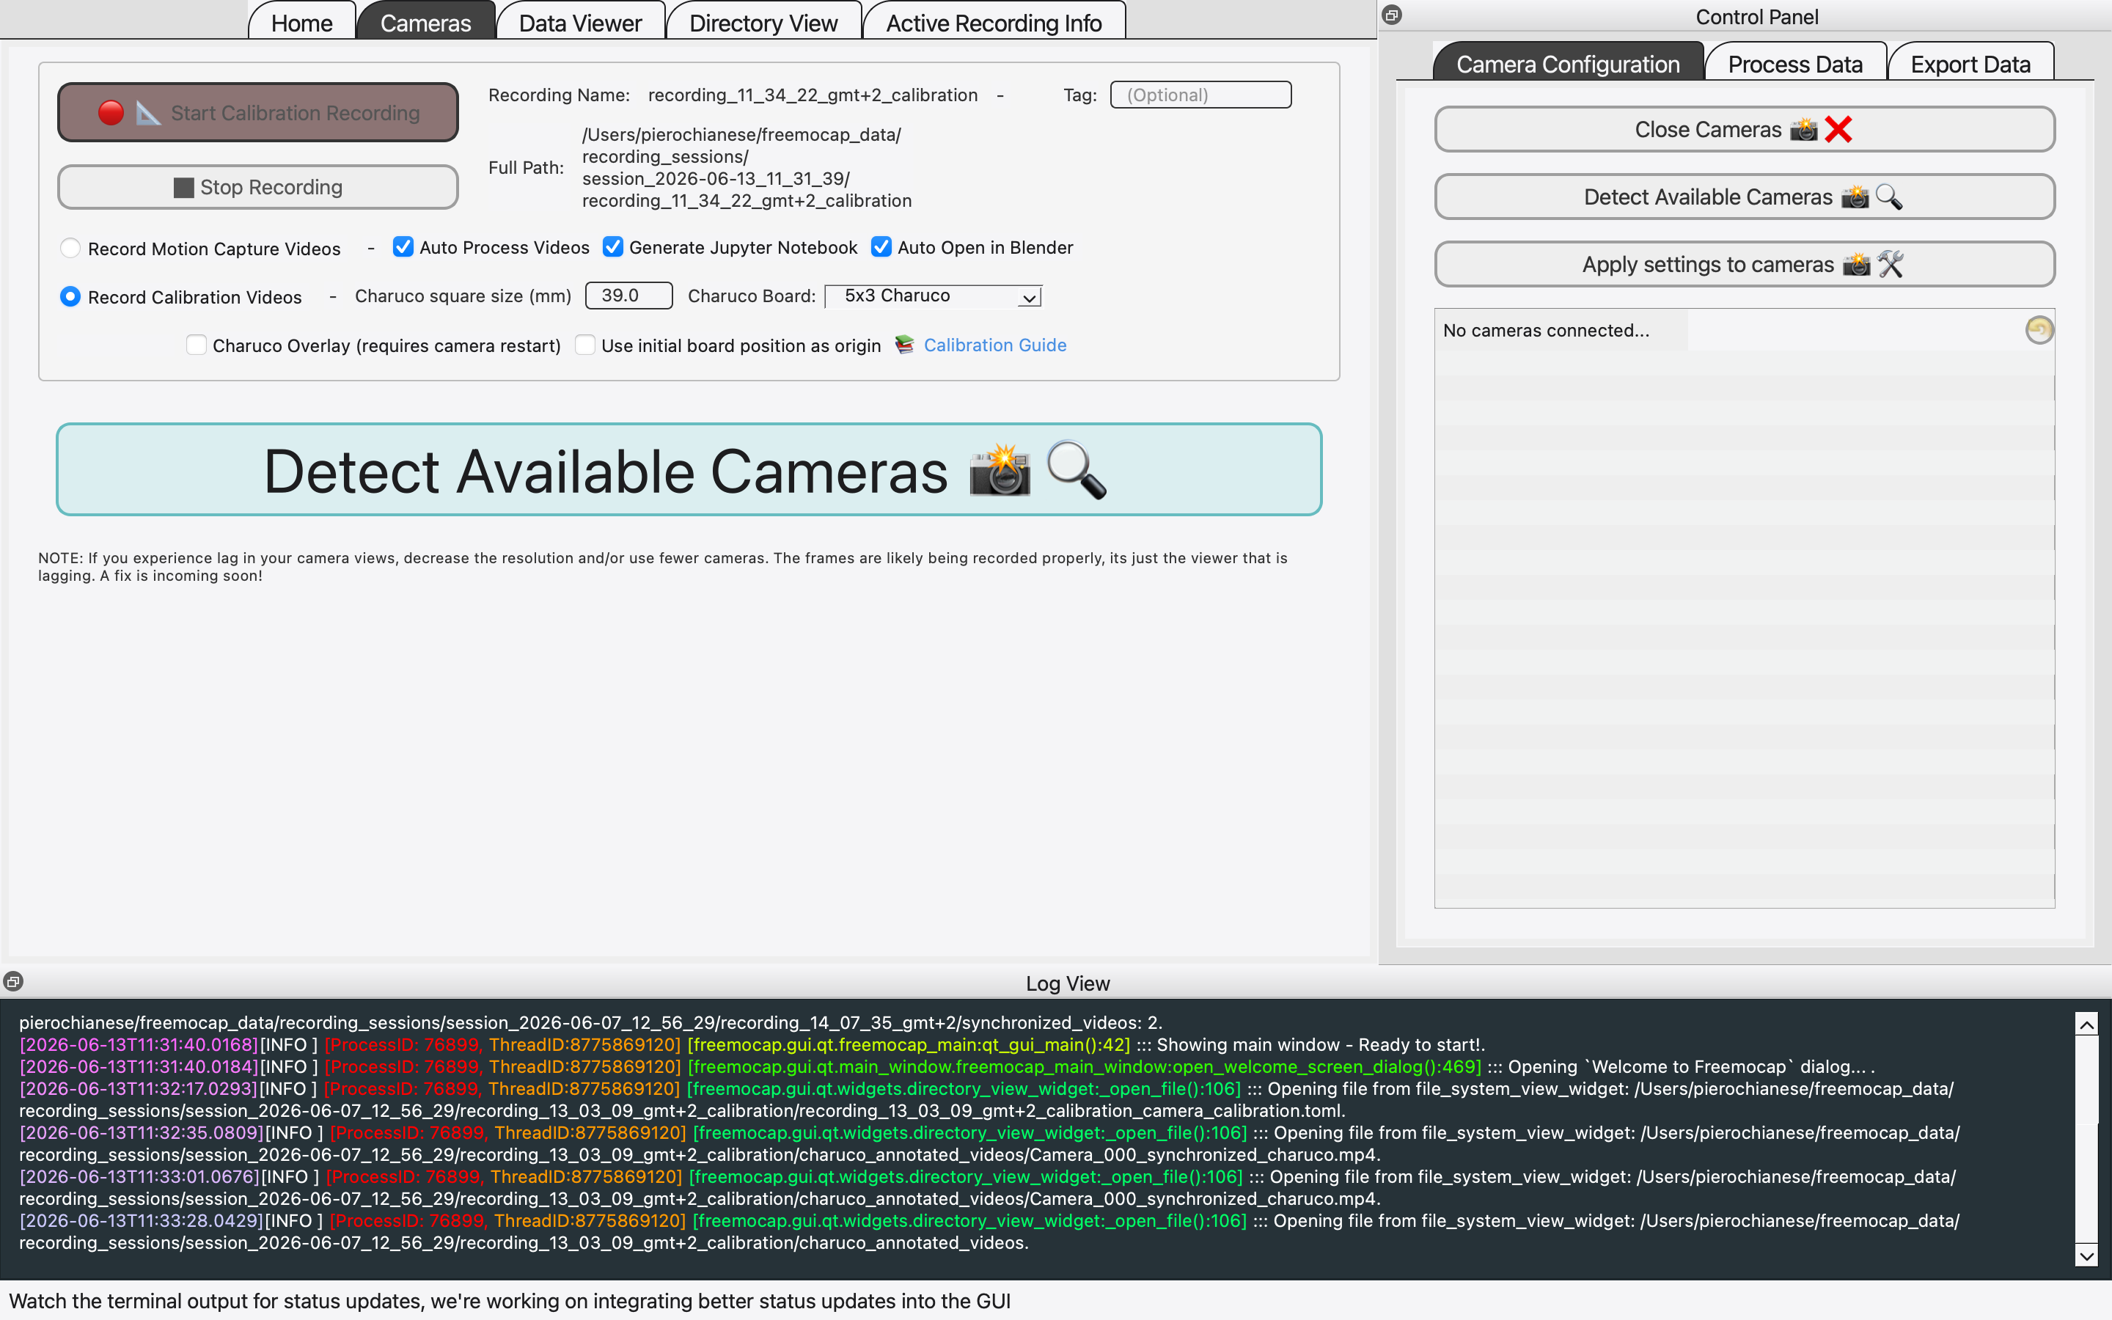Click Detect Available Cameras in Control Panel

tap(1745, 197)
